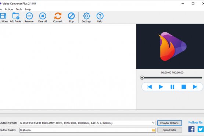This screenshot has height=136, width=204.
Task: Click the Add Folder toolbar icon
Action: 16,16
